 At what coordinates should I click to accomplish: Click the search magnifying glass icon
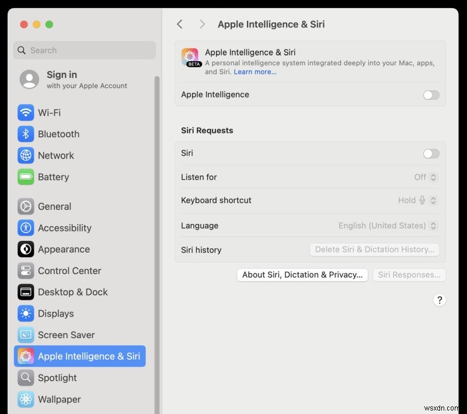click(x=22, y=50)
